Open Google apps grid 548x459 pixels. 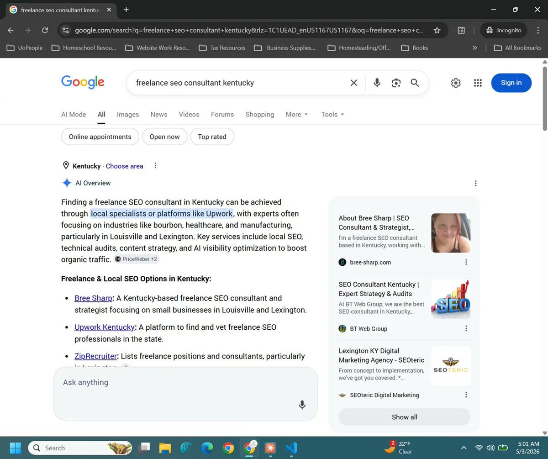[x=478, y=83]
